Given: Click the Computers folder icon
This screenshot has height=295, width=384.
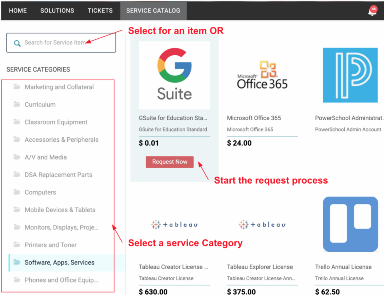Looking at the screenshot, I should pyautogui.click(x=17, y=192).
